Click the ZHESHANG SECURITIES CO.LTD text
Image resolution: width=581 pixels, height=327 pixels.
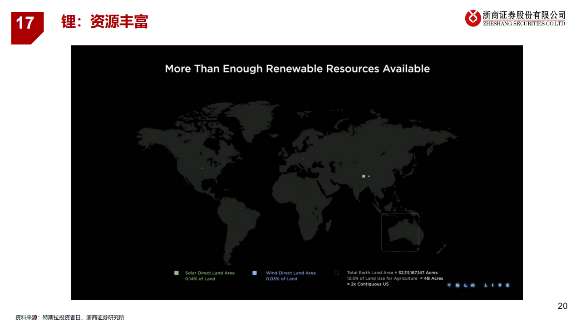coord(524,24)
